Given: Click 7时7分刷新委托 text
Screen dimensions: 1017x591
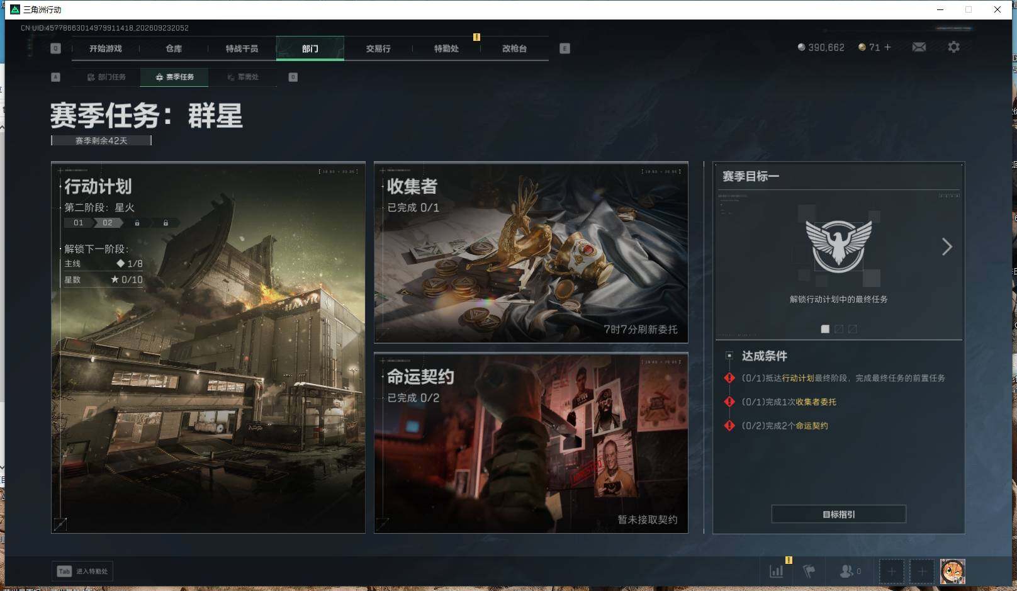Looking at the screenshot, I should 641,329.
